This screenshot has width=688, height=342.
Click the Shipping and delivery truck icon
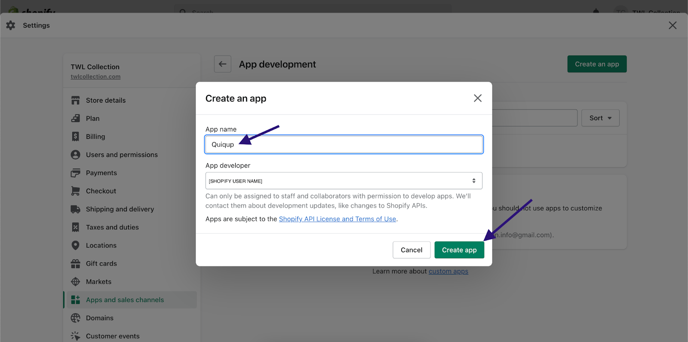75,209
